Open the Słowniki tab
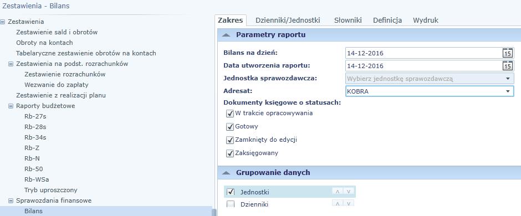Image resolution: width=521 pixels, height=216 pixels. 348,20
